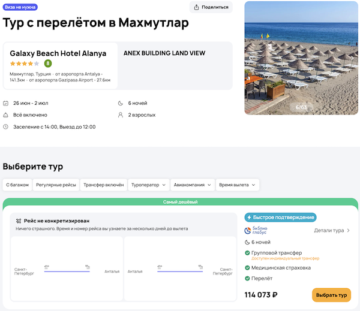
Task: Click the green 8 rating badge
Action: point(47,64)
